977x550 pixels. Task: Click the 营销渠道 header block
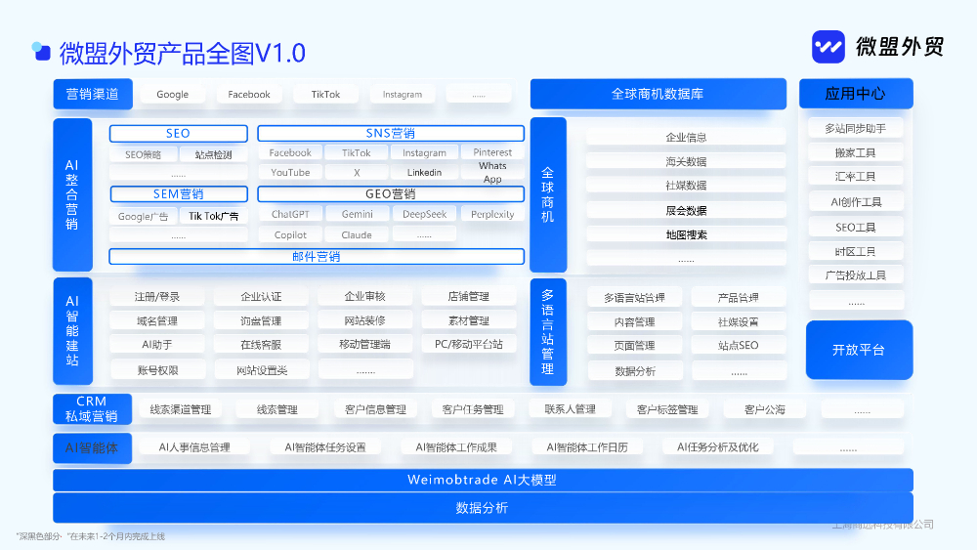(x=92, y=94)
